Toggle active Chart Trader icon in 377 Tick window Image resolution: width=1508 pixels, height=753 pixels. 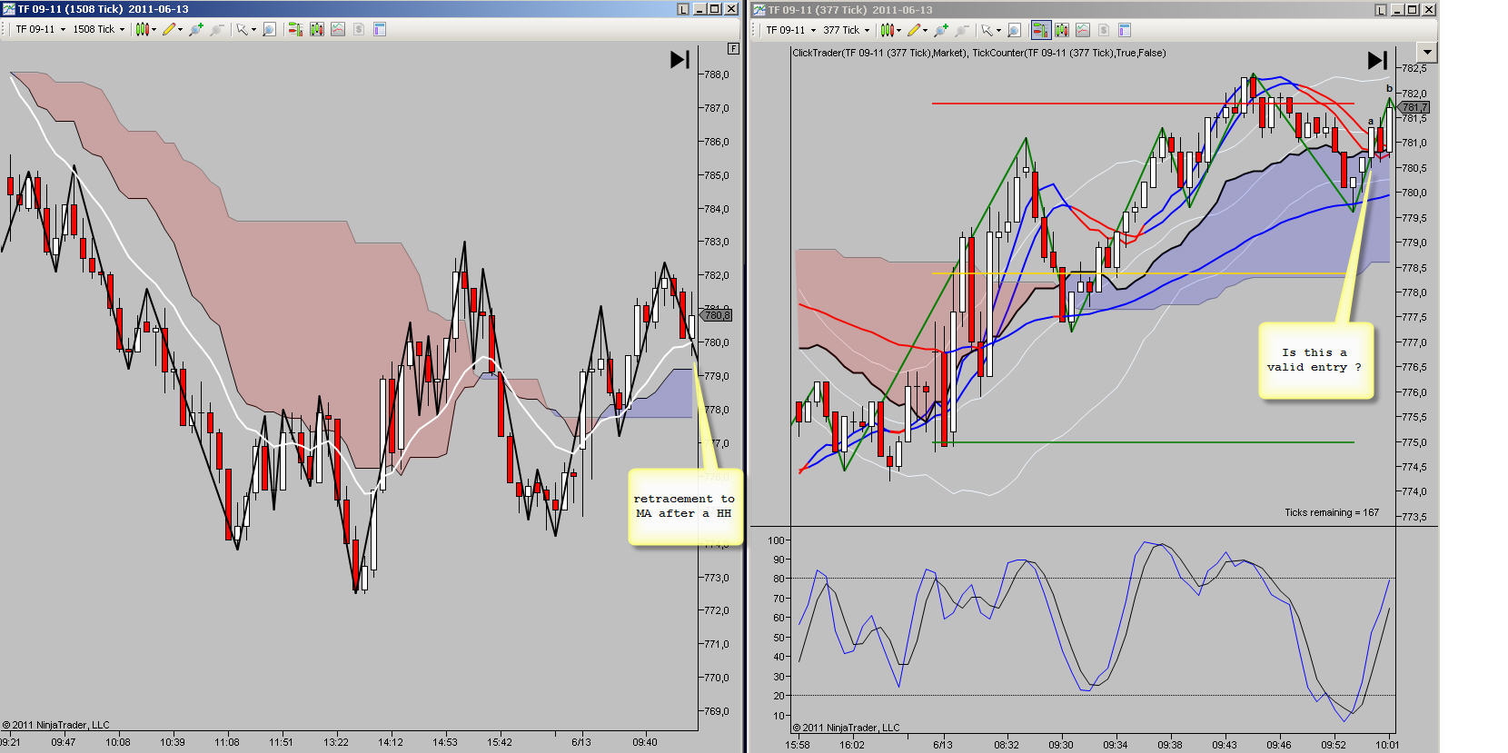coord(1040,30)
